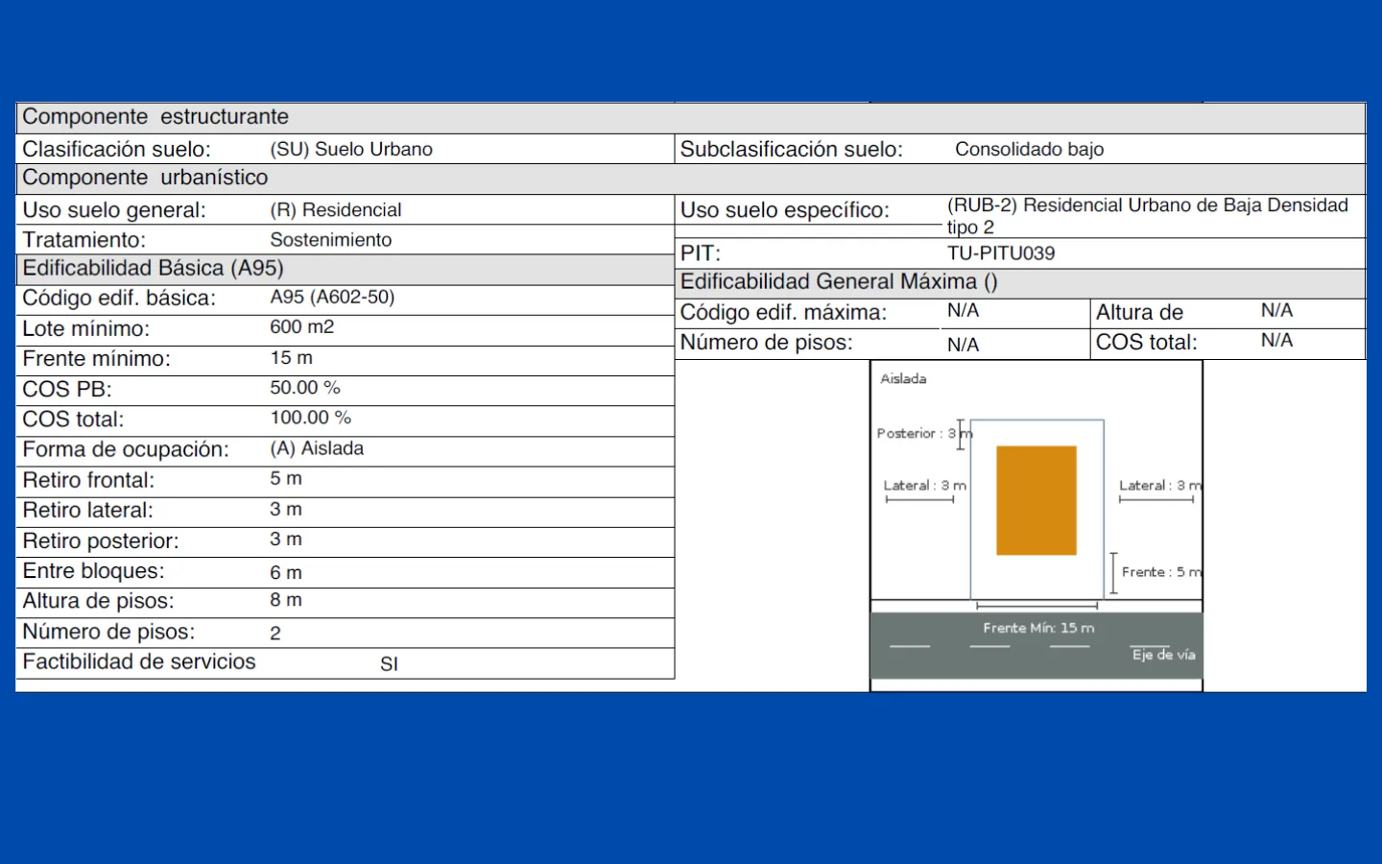The image size is (1382, 864).
Task: Click the right 'Lateral : 3 m' diagram label
Action: tap(1159, 486)
